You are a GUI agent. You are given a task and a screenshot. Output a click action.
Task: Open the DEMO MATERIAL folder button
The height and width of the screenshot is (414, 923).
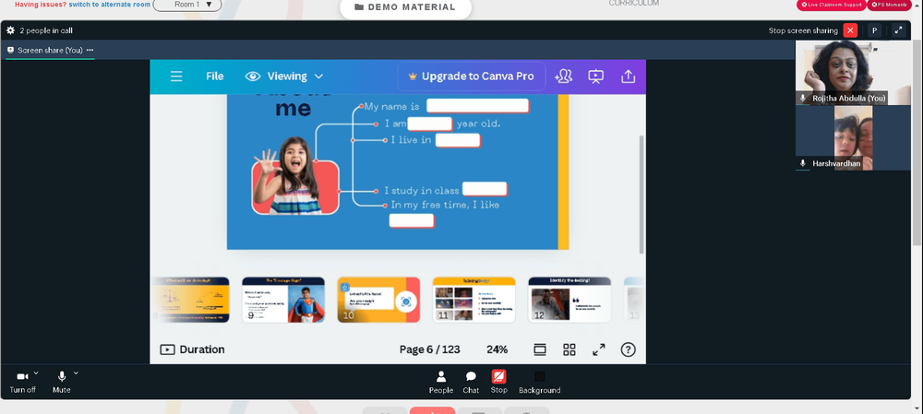click(x=405, y=7)
